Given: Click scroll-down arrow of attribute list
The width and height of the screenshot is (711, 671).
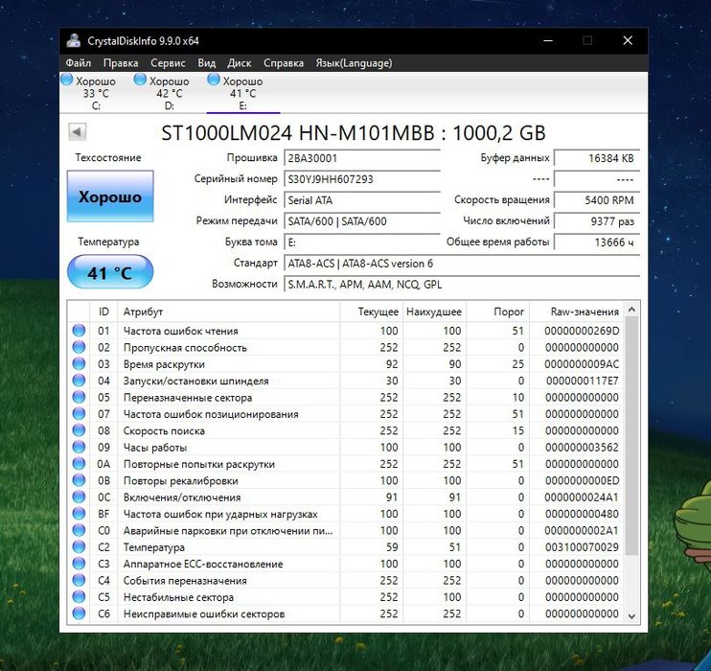Looking at the screenshot, I should pyautogui.click(x=631, y=616).
